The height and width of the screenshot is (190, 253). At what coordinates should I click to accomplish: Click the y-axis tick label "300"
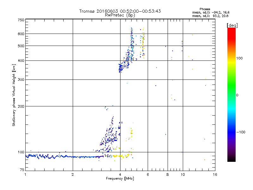[21, 79]
